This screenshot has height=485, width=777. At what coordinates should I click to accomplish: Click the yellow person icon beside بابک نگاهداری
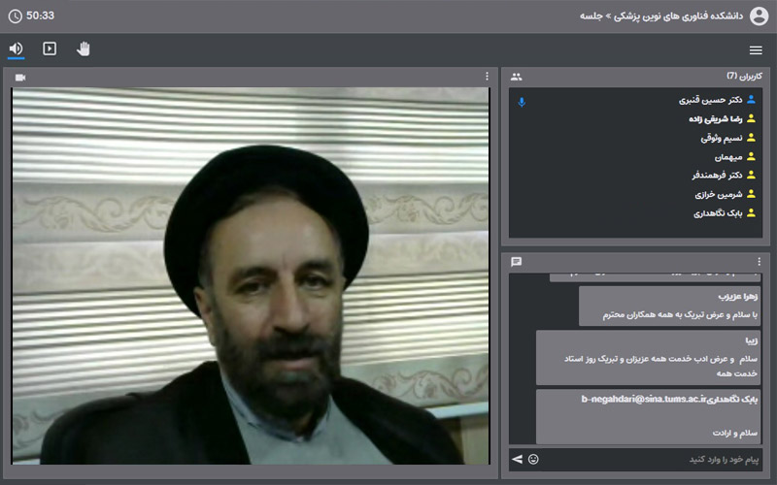pos(751,212)
